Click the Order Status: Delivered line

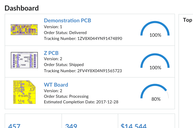click(65, 33)
